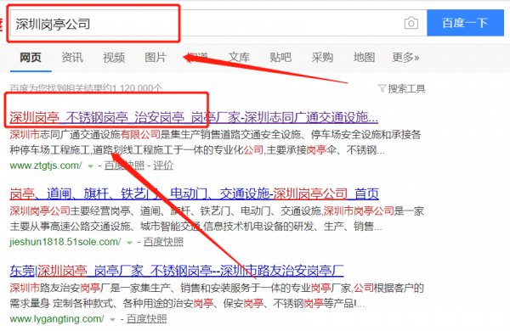Click the 百度一下 search button
This screenshot has width=510, height=331.
tap(465, 23)
